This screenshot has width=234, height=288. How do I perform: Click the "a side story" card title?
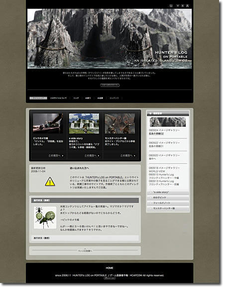[x=76, y=138]
